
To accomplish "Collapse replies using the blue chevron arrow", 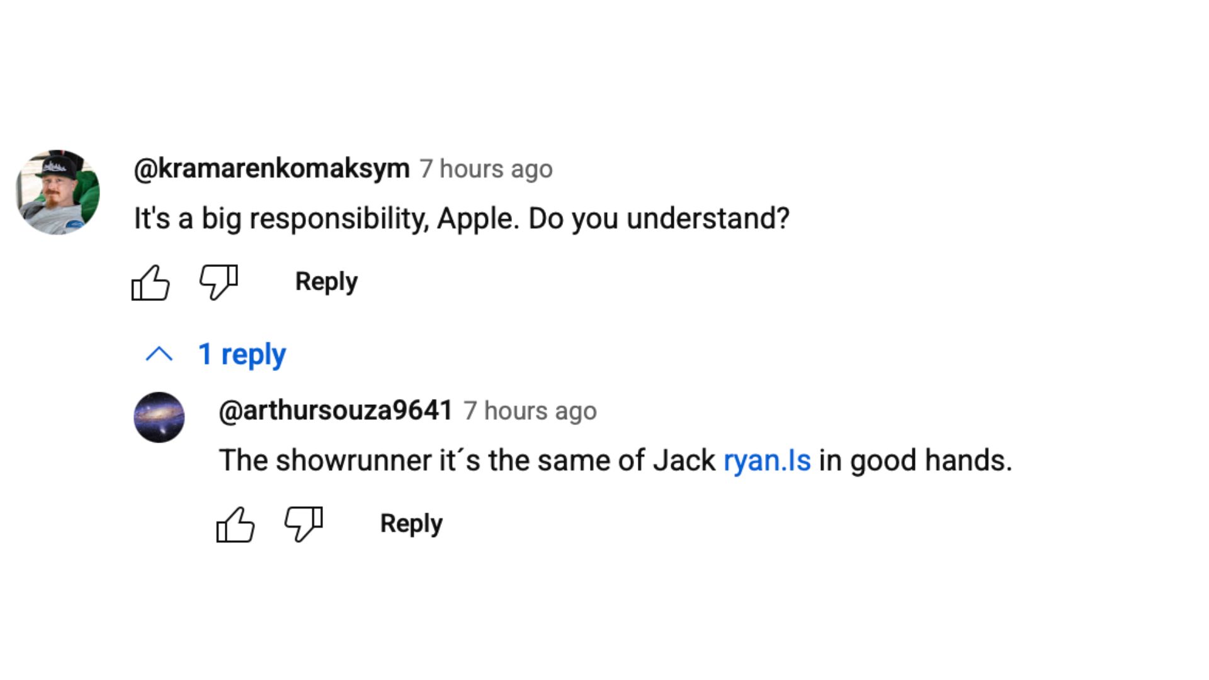I will (x=159, y=354).
